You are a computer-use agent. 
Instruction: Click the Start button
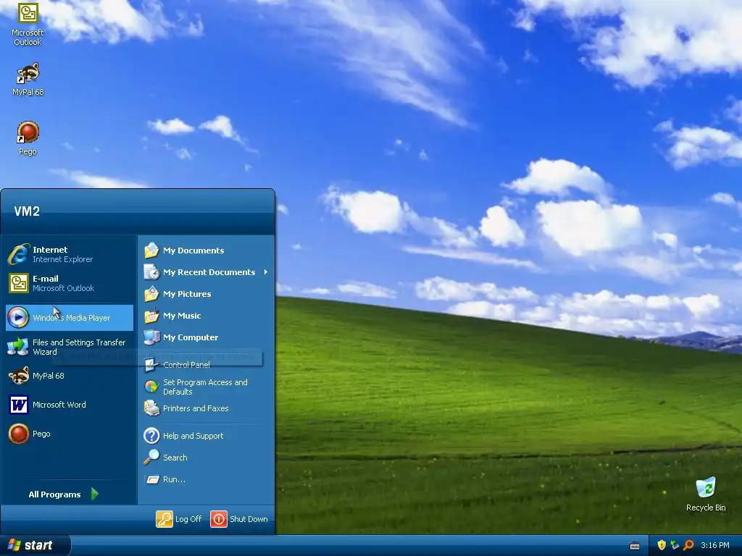(x=35, y=545)
